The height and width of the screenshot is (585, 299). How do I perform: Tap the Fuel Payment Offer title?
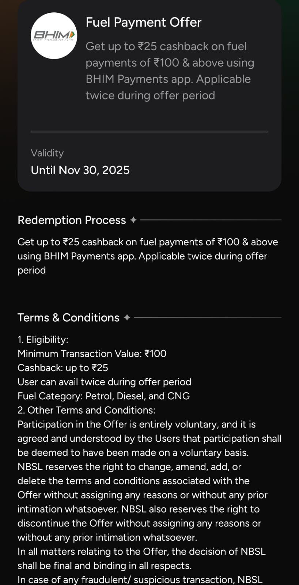[x=143, y=22]
